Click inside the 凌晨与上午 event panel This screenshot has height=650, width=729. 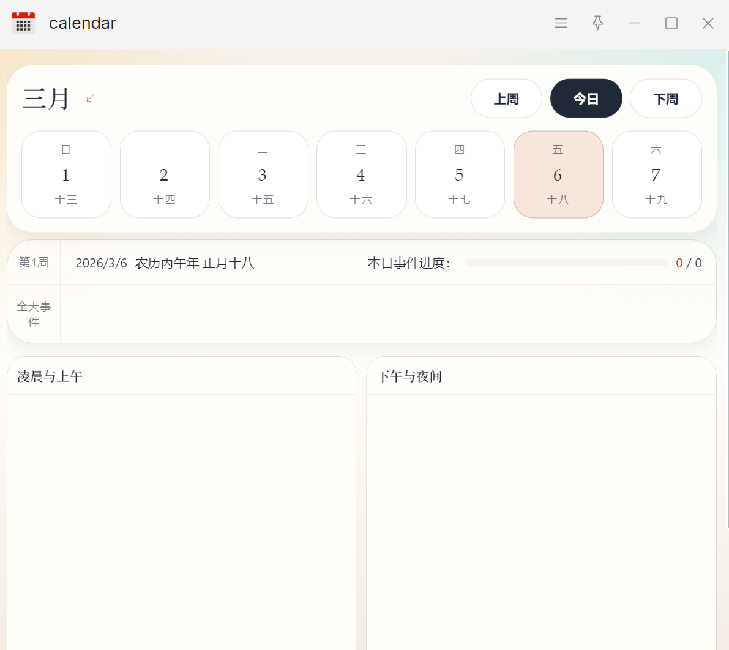(x=182, y=520)
